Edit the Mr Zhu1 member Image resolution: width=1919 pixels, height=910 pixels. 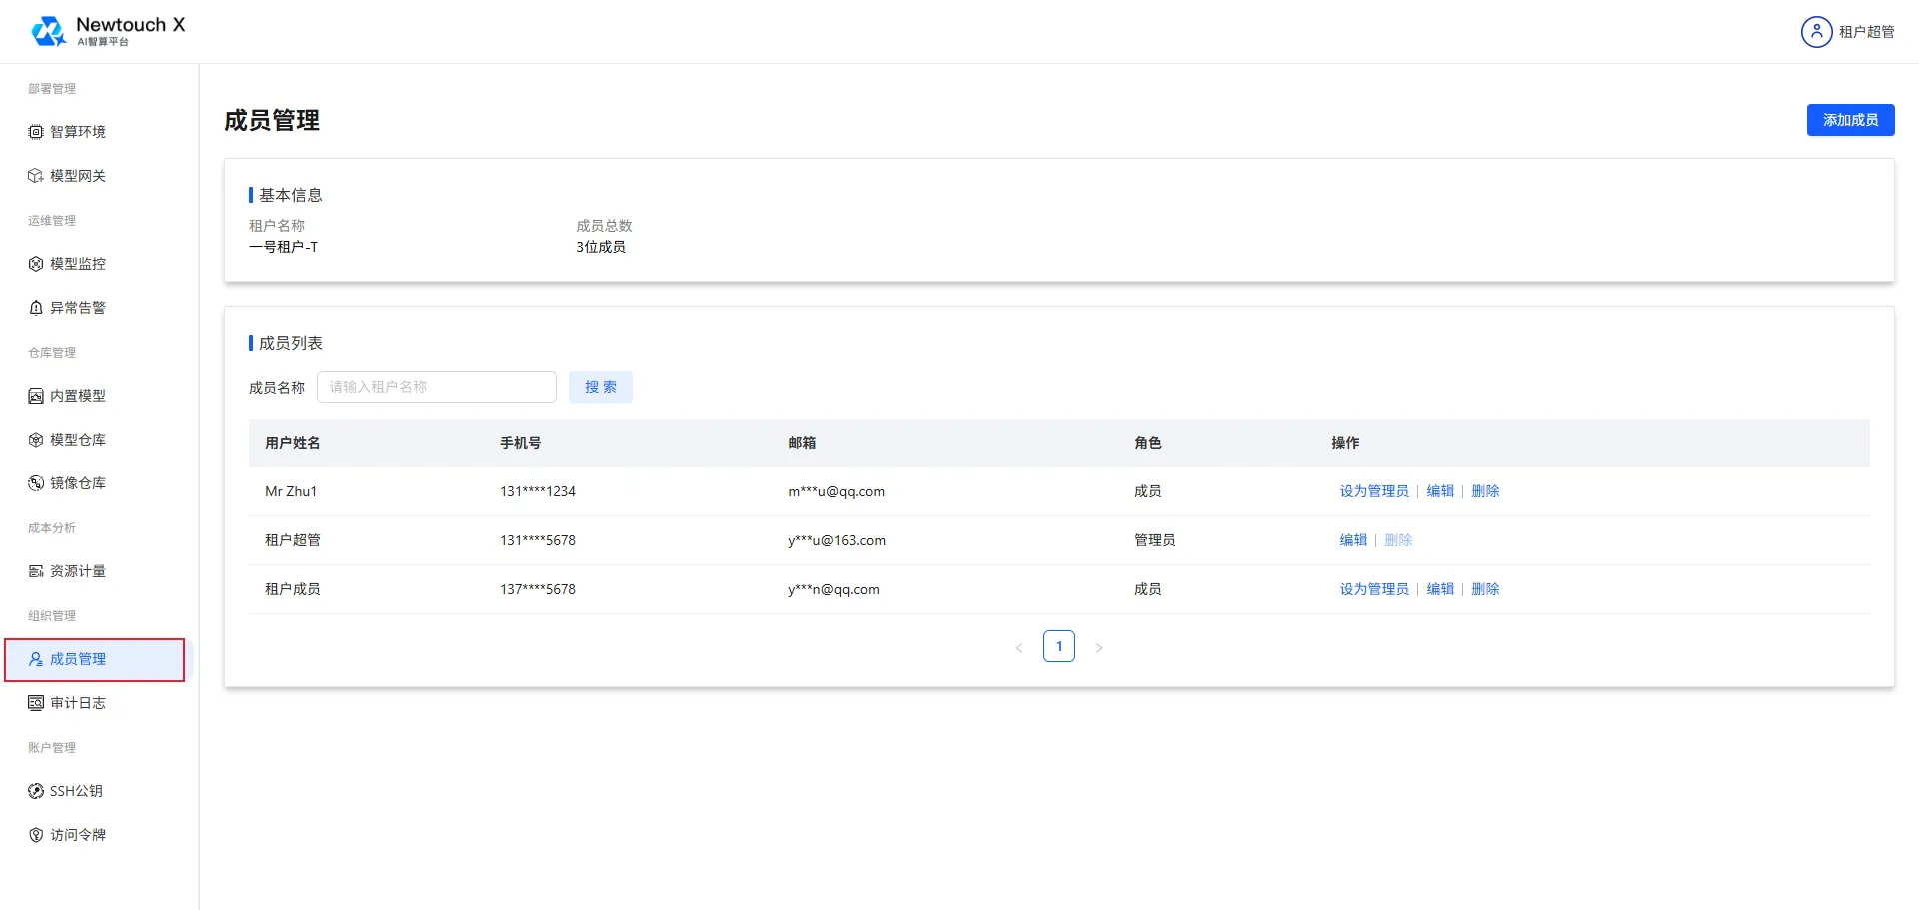tap(1440, 491)
